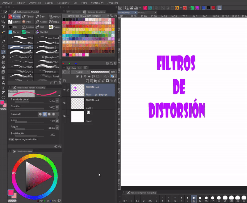
Task: Toggle the Lock layer padlock
Action: point(89,76)
